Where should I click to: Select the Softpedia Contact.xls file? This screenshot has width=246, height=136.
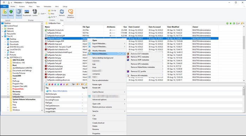click(56, 30)
